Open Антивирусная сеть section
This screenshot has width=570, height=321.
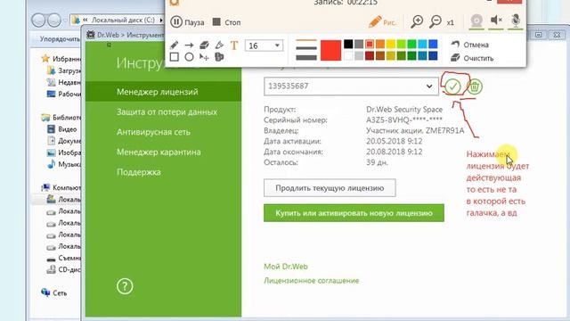pos(153,132)
